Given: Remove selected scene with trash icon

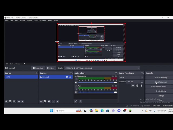Looking at the screenshot, I should tap(10, 101).
